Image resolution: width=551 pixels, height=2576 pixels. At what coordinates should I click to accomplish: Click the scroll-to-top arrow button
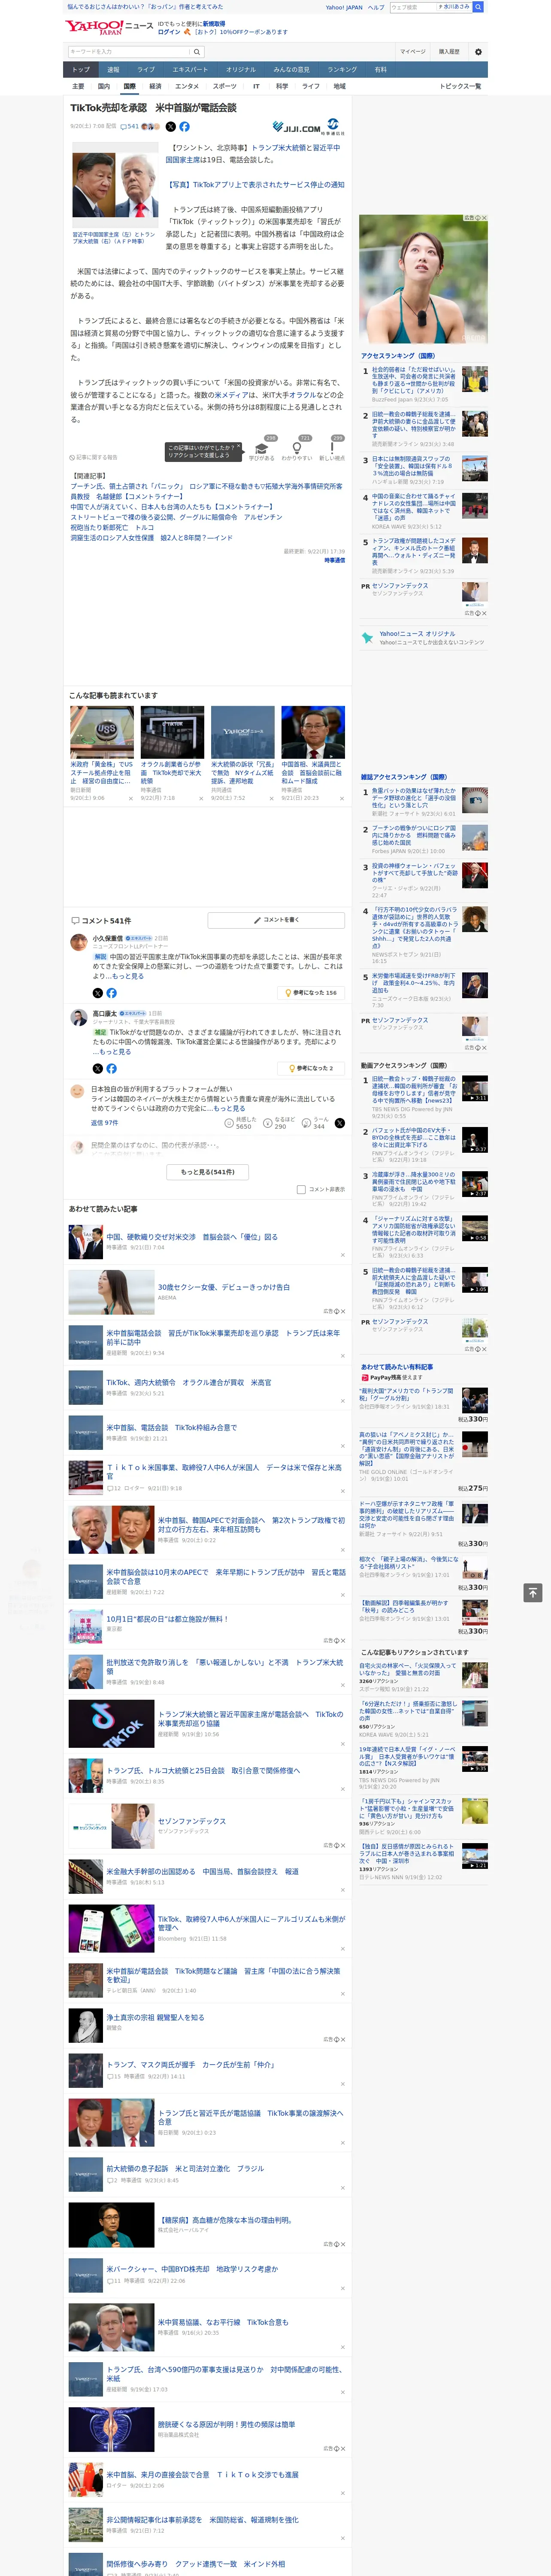pyautogui.click(x=533, y=1592)
